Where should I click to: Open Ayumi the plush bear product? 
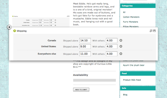point(134,65)
